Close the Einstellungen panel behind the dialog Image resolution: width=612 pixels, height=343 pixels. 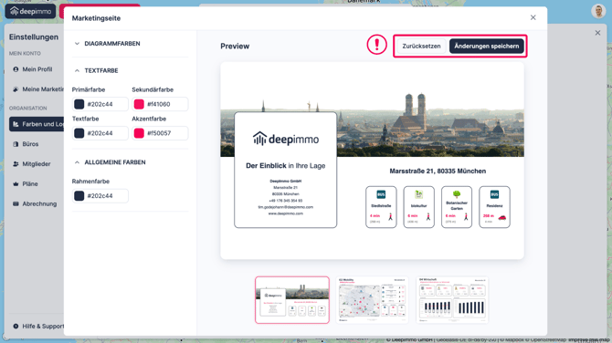coord(597,33)
